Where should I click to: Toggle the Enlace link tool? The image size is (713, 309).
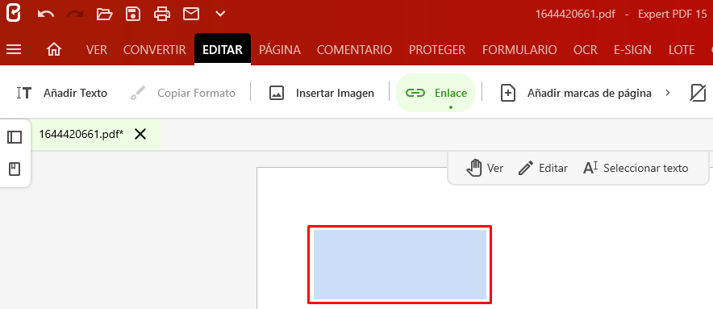tap(436, 93)
